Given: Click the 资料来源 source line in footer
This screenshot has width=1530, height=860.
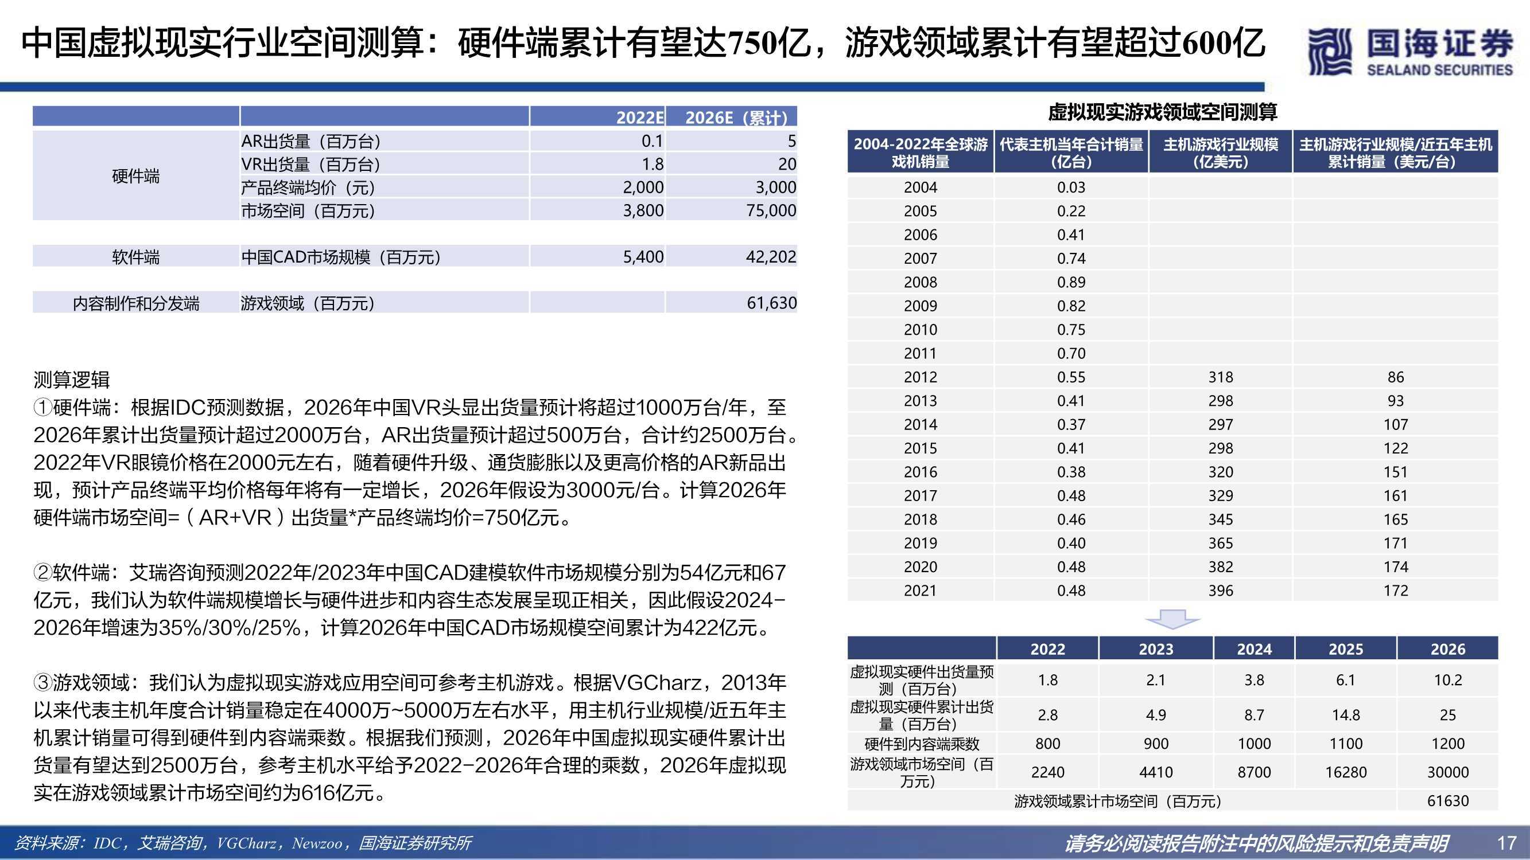Looking at the screenshot, I should click(242, 843).
